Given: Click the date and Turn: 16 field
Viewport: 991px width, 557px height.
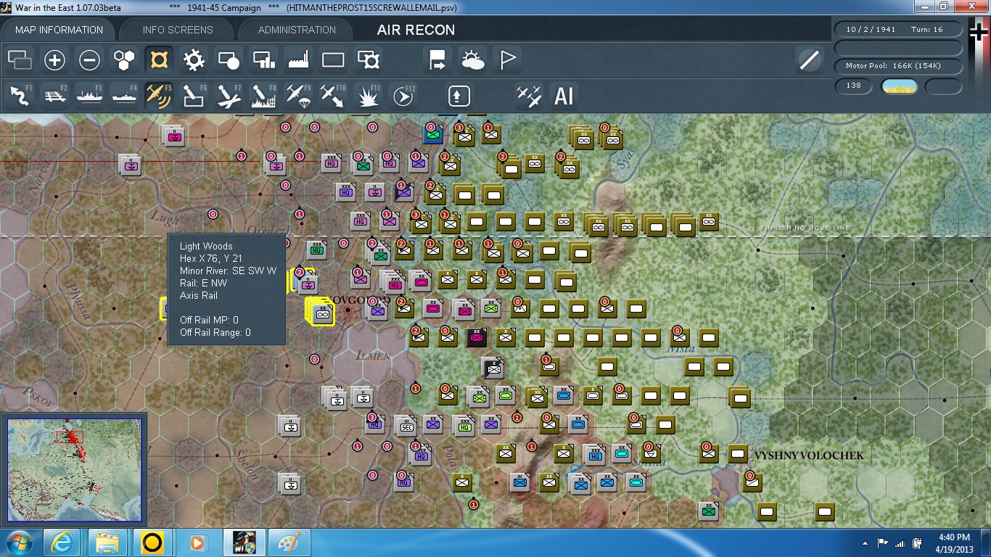Looking at the screenshot, I should (x=899, y=30).
